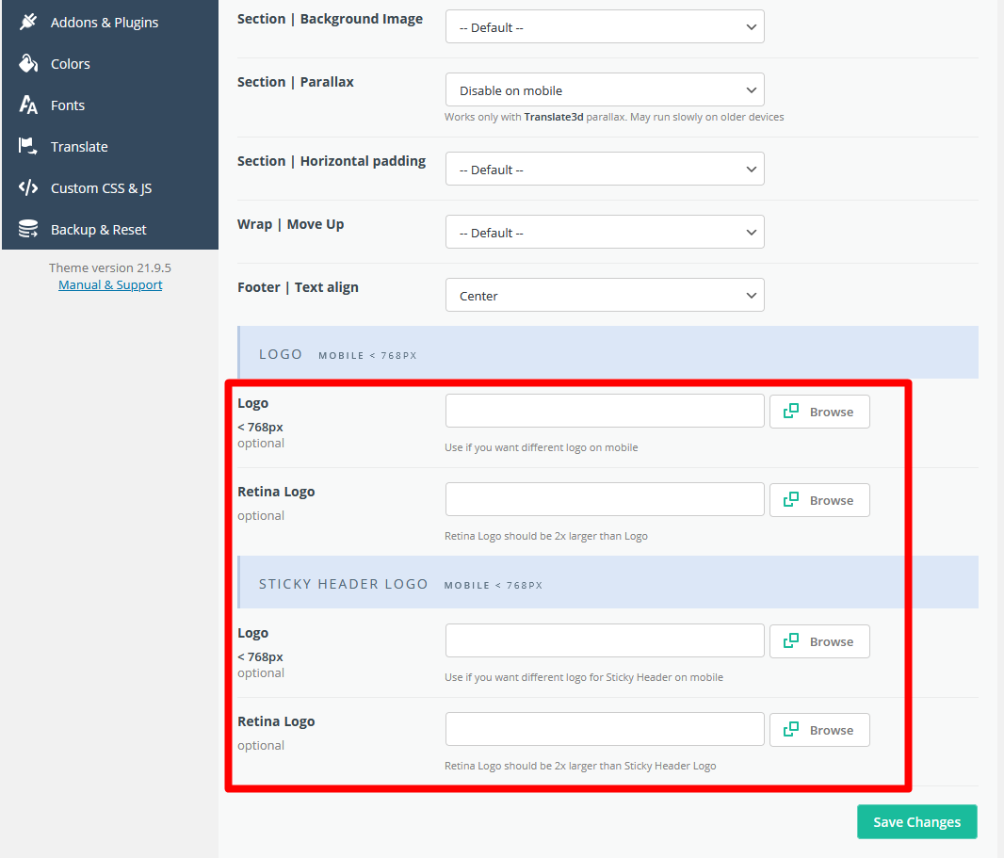The width and height of the screenshot is (1004, 858).
Task: Click browse icon for Sticky Header Retina Logo
Action: [791, 729]
